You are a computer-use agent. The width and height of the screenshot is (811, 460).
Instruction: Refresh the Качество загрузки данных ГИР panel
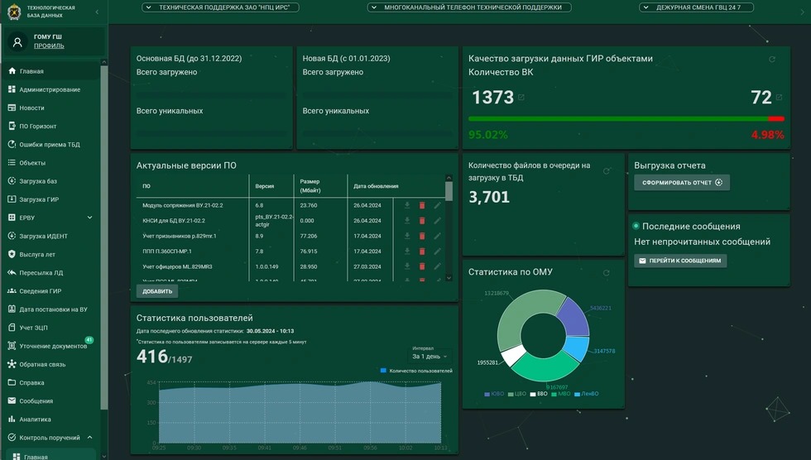click(772, 60)
